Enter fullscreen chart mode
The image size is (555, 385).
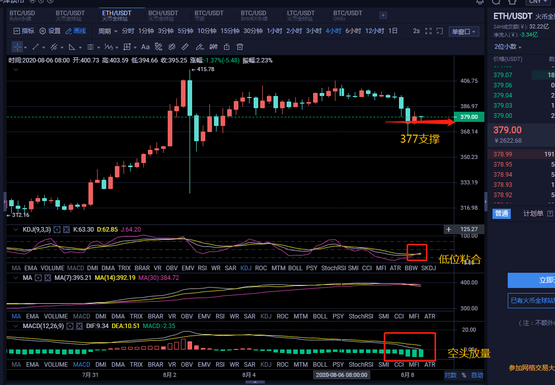point(428,31)
